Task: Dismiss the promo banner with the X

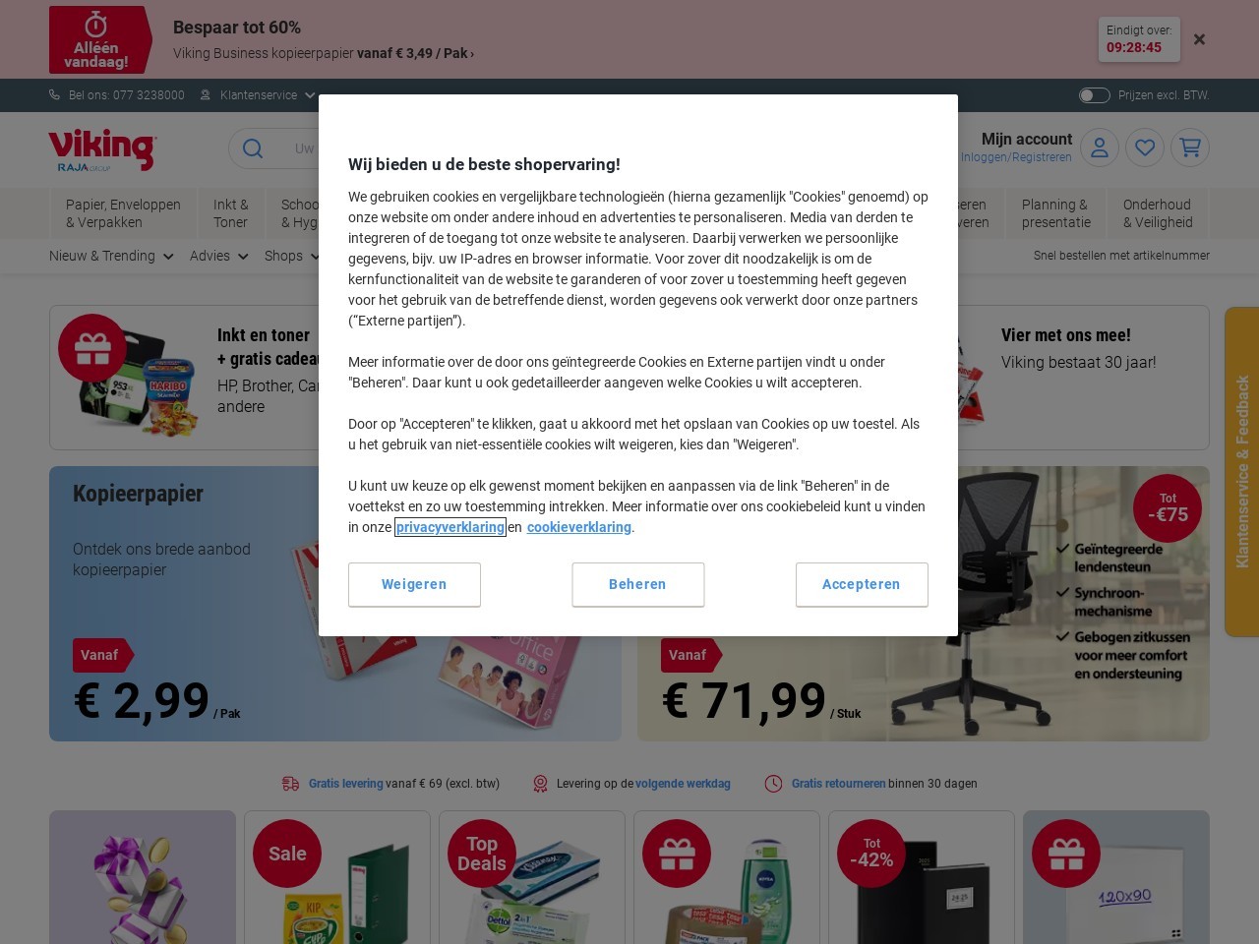Action: coord(1199,39)
